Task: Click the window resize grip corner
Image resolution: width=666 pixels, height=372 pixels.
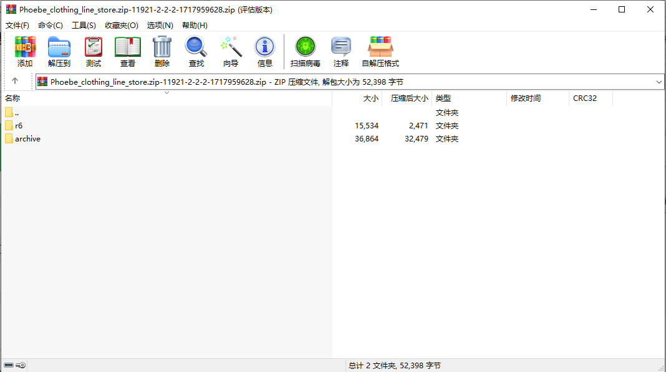Action: [x=661, y=368]
